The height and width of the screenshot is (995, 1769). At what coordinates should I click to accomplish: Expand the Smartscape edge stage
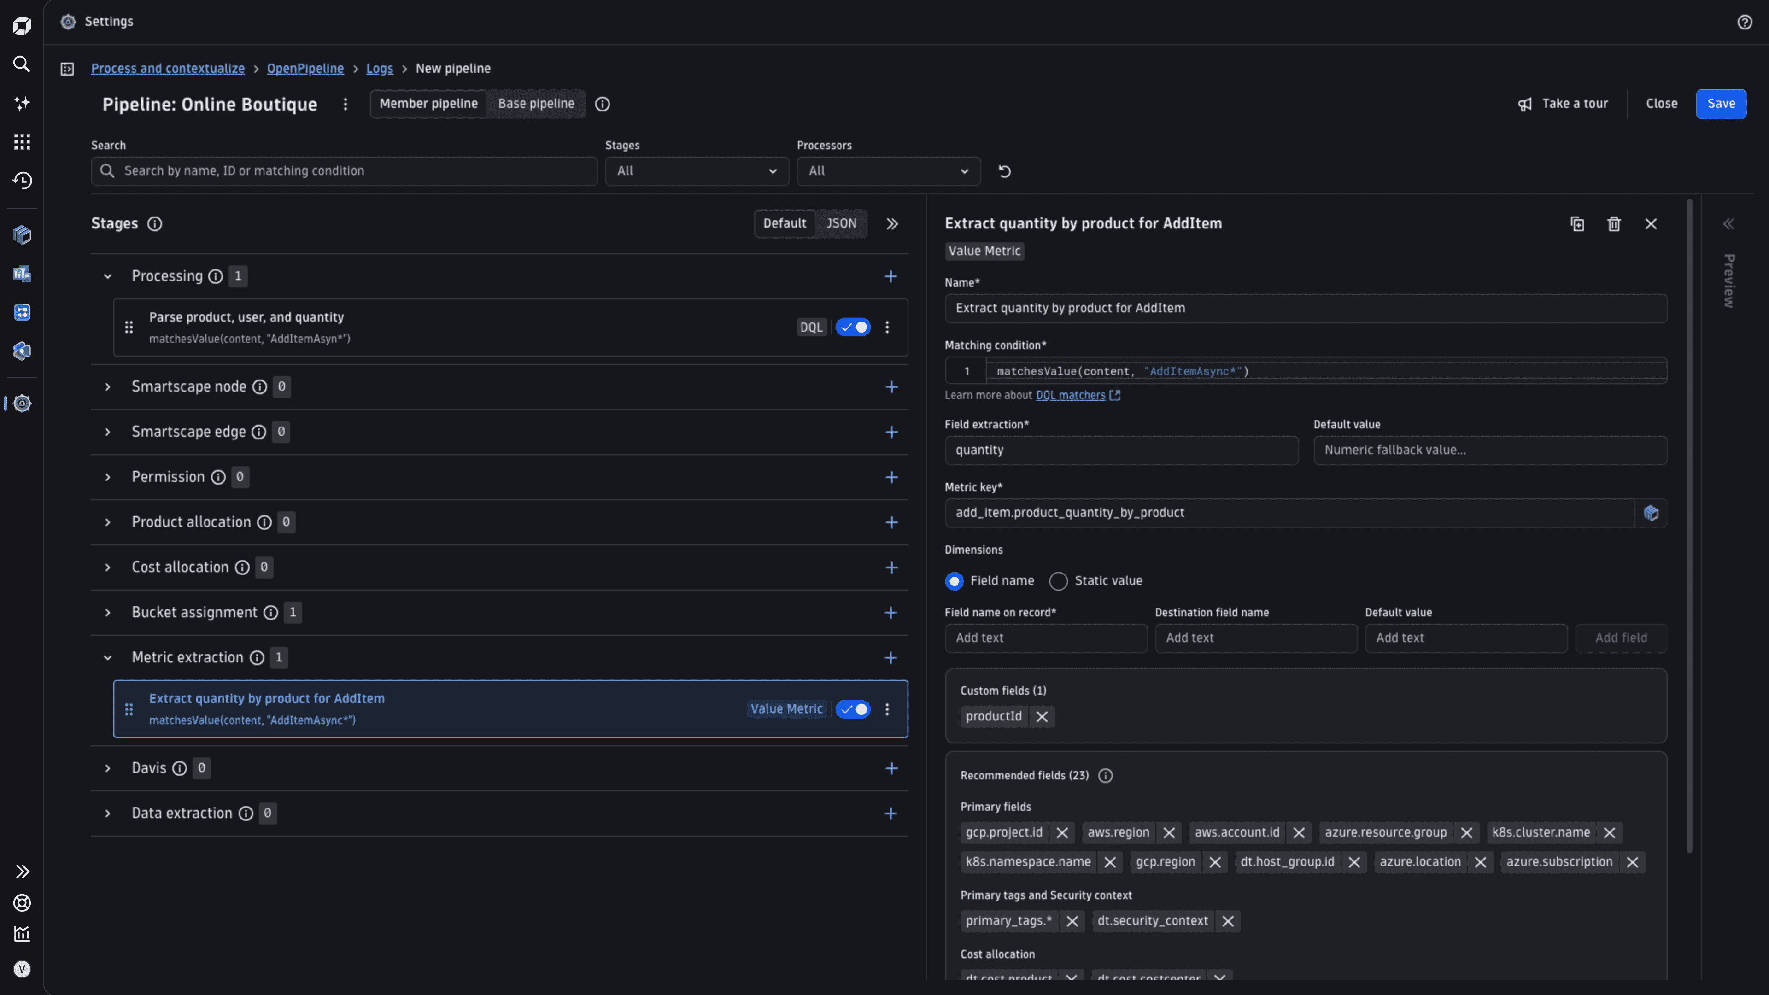(x=108, y=432)
